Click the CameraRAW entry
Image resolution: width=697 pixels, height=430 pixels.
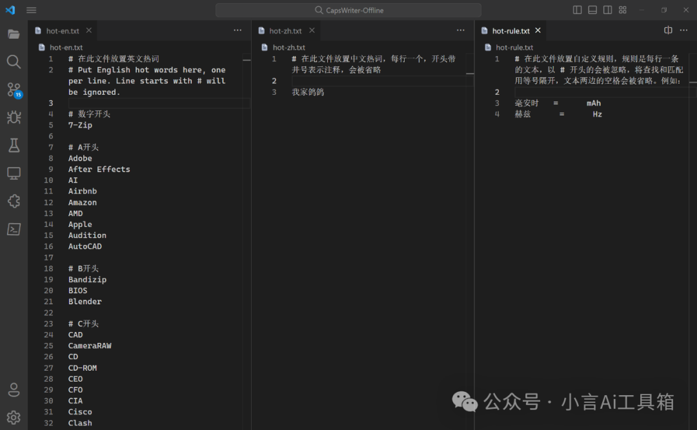pos(90,346)
